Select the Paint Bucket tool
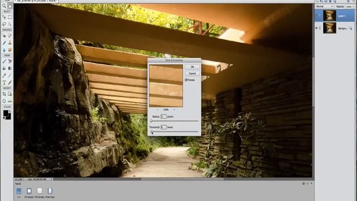This screenshot has width=357, height=201. (4, 68)
